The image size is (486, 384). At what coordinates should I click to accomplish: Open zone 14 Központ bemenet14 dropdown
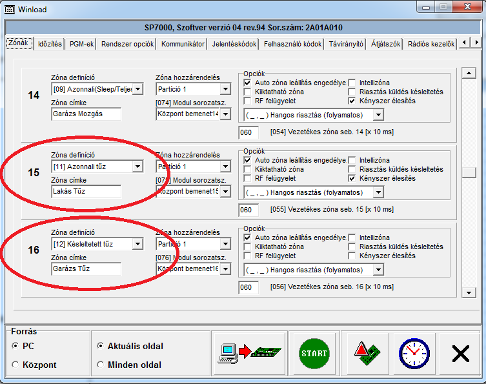click(225, 114)
